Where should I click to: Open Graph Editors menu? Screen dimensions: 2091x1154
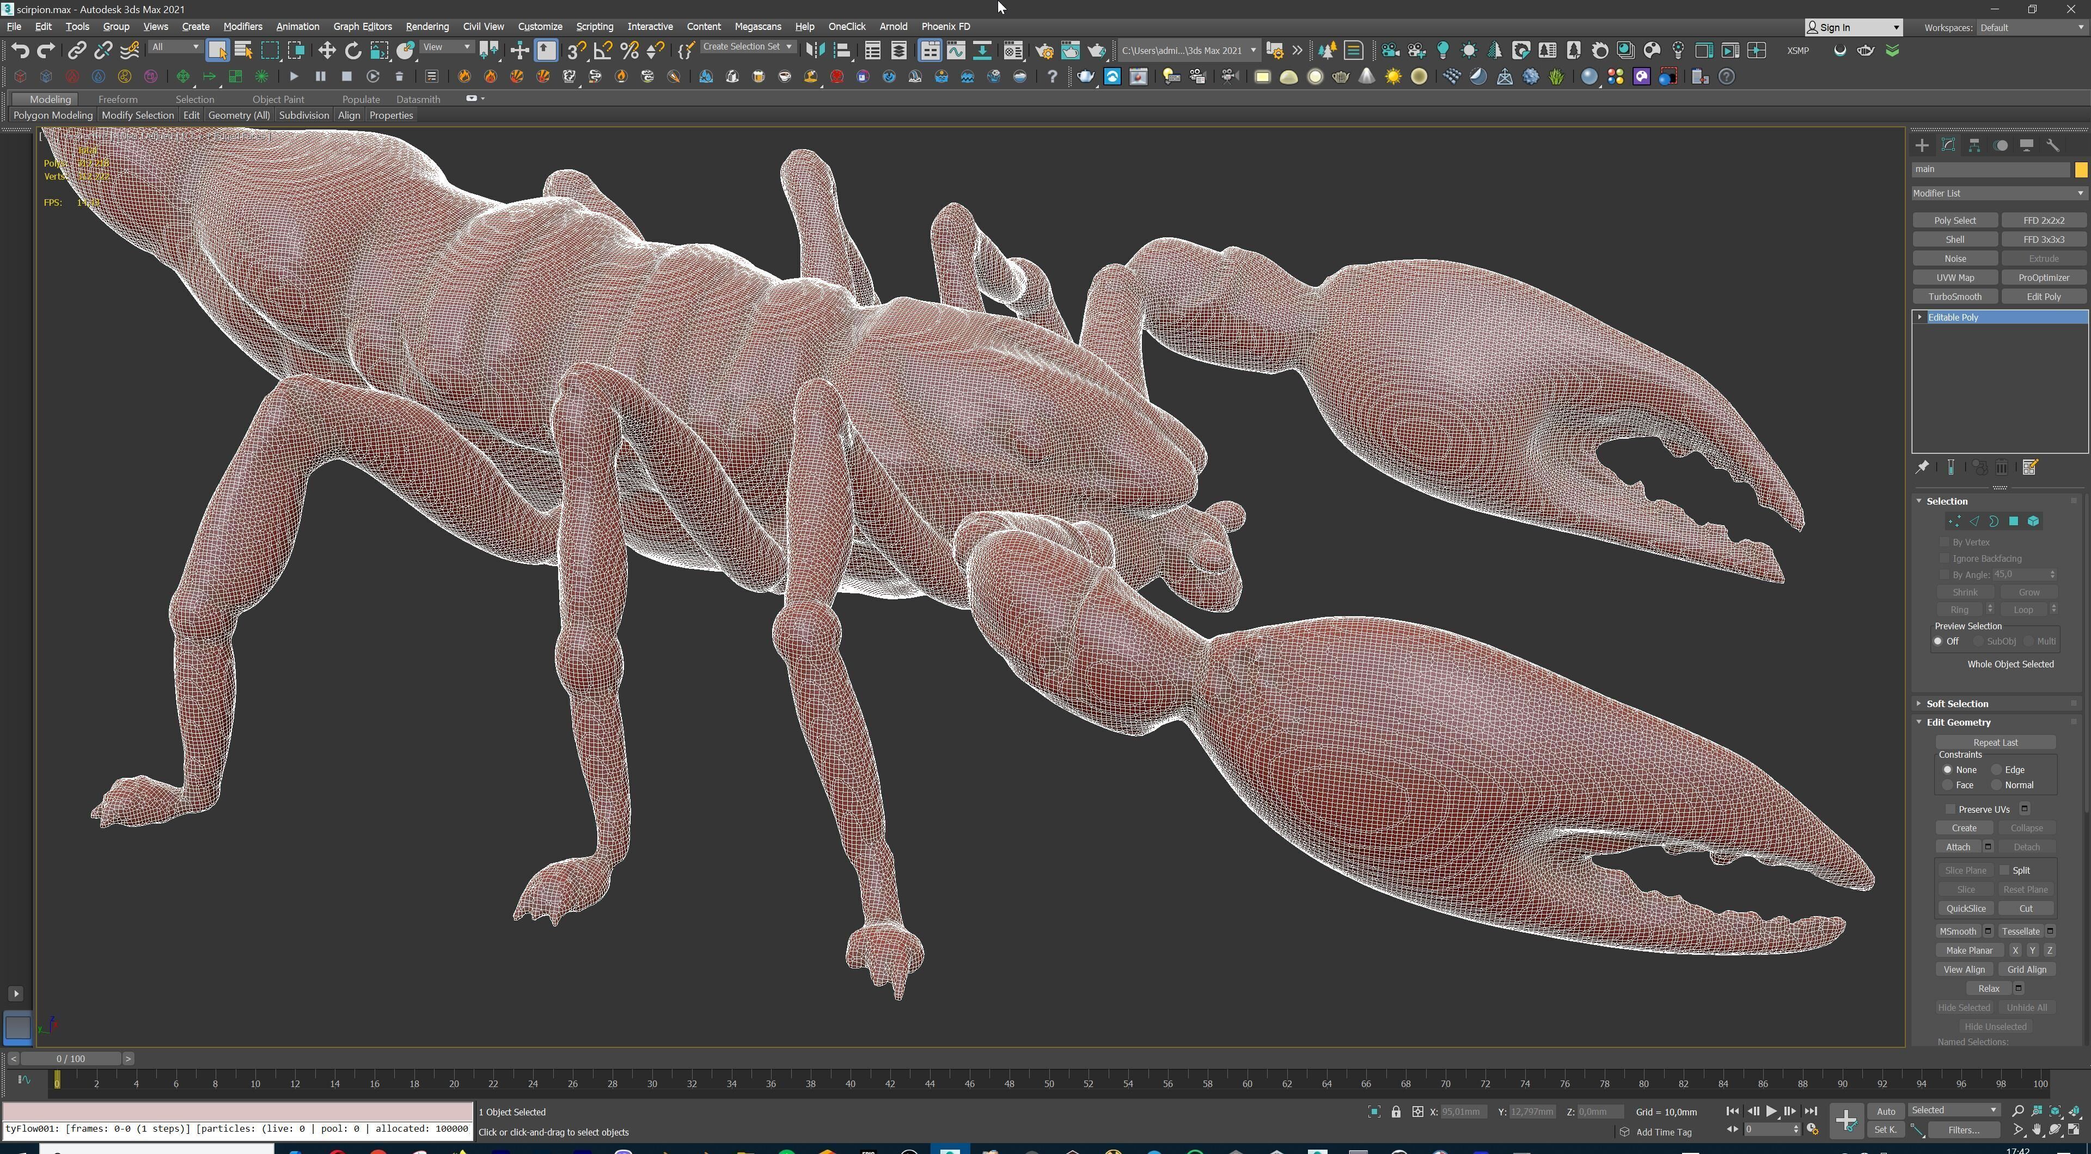(x=362, y=26)
